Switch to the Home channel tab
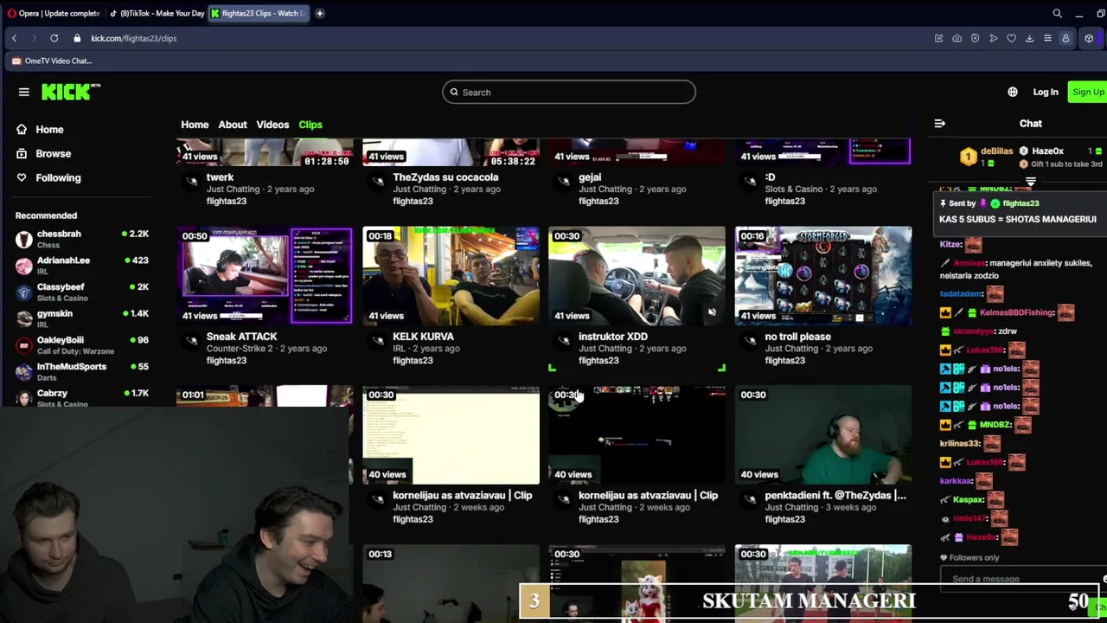The height and width of the screenshot is (623, 1107). tap(195, 125)
